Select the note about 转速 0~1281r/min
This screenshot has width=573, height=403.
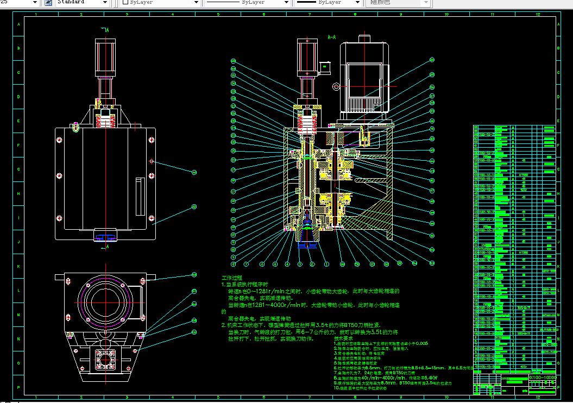point(314,291)
